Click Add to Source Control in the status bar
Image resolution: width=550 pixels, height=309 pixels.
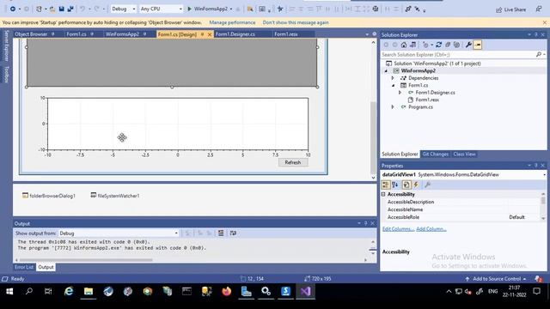[497, 279]
